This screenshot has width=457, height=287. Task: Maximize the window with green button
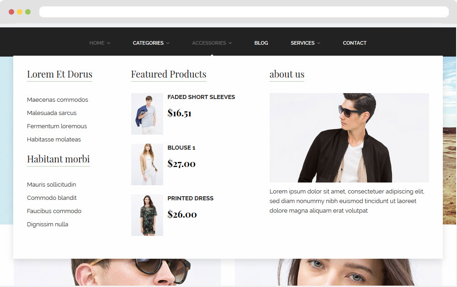(x=28, y=12)
